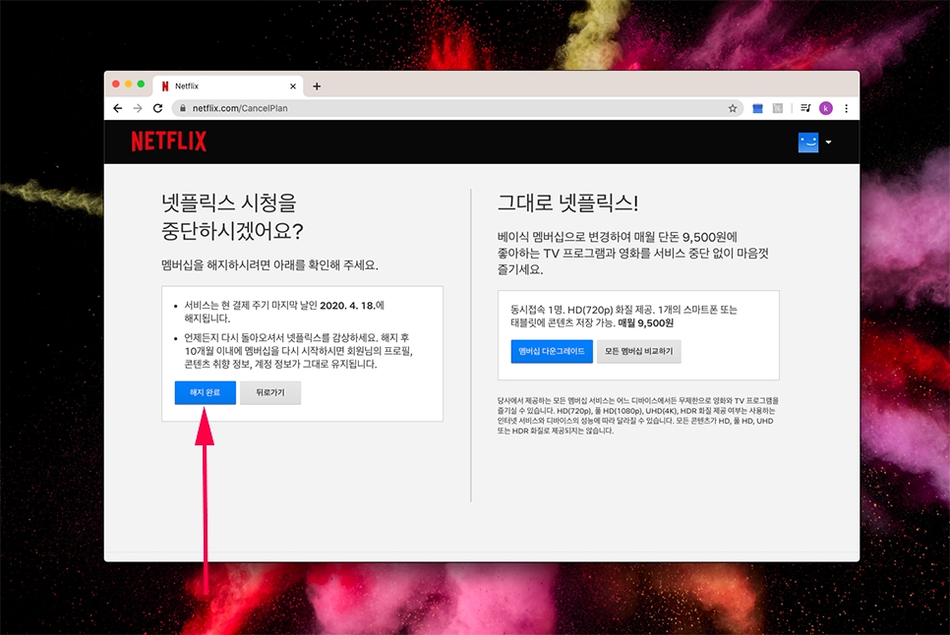This screenshot has width=950, height=635.
Task: Click the 뒤로가기 button
Action: [270, 392]
